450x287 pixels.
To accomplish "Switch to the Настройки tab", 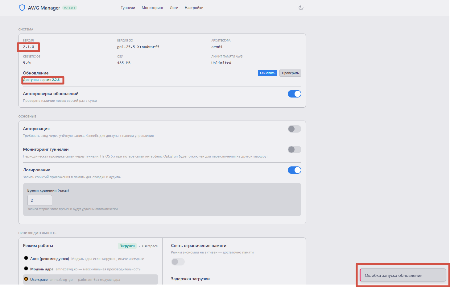I will pos(194,8).
